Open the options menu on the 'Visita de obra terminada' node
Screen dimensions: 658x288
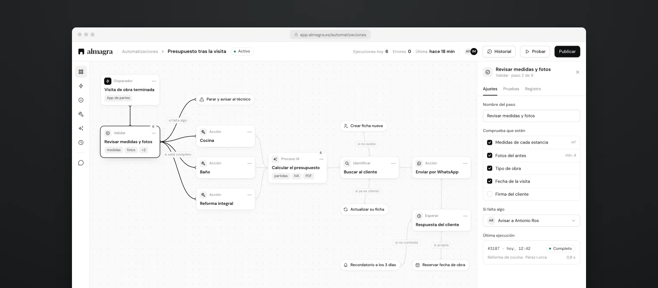(x=154, y=81)
